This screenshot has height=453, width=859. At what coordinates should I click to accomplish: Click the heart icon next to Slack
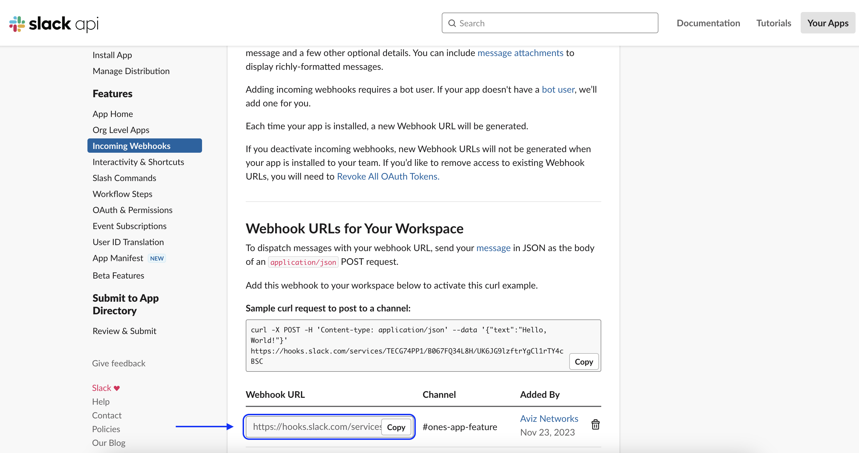pos(117,388)
